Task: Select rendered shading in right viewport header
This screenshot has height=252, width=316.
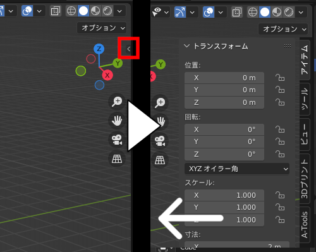Action: tap(289, 12)
